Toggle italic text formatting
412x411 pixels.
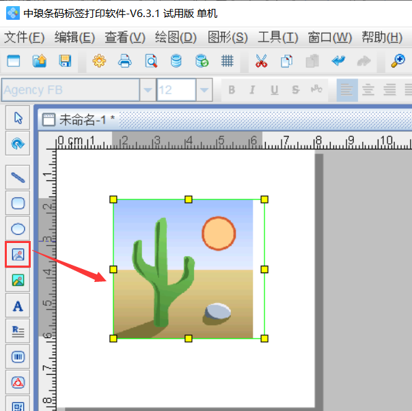(252, 90)
